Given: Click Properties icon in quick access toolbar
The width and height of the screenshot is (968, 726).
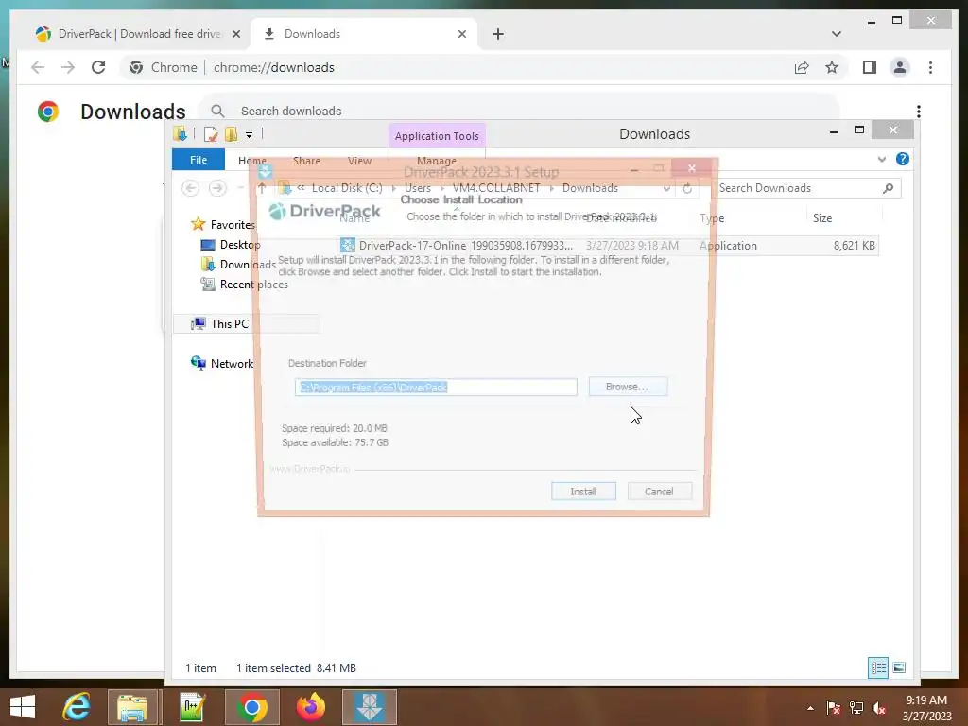Looking at the screenshot, I should pos(211,134).
